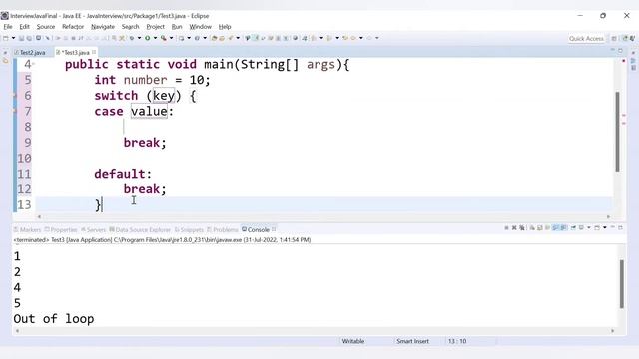This screenshot has width=639, height=359.
Task: Maximize the Console panel view
Action: (x=620, y=228)
